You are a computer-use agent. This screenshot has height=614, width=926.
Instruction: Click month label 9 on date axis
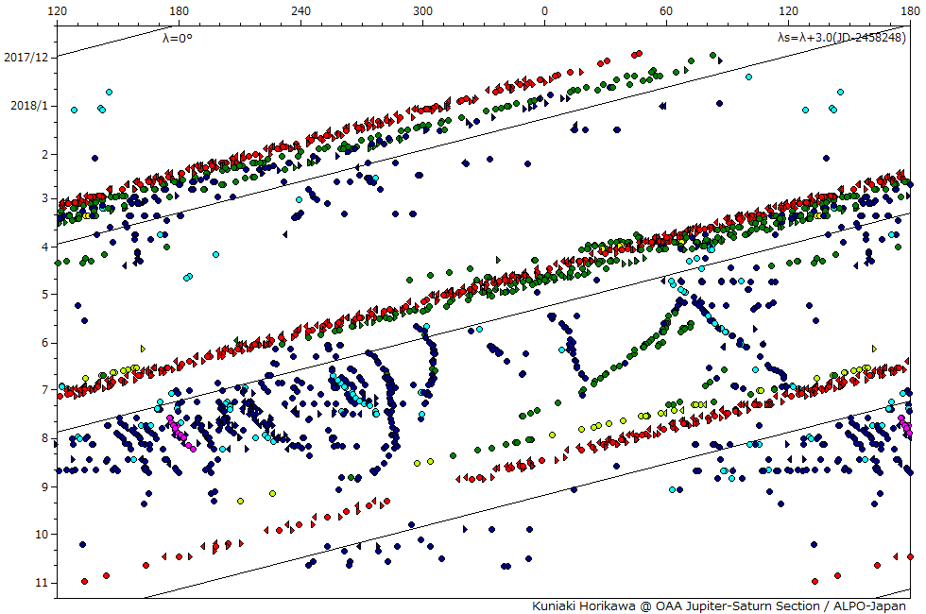click(45, 487)
